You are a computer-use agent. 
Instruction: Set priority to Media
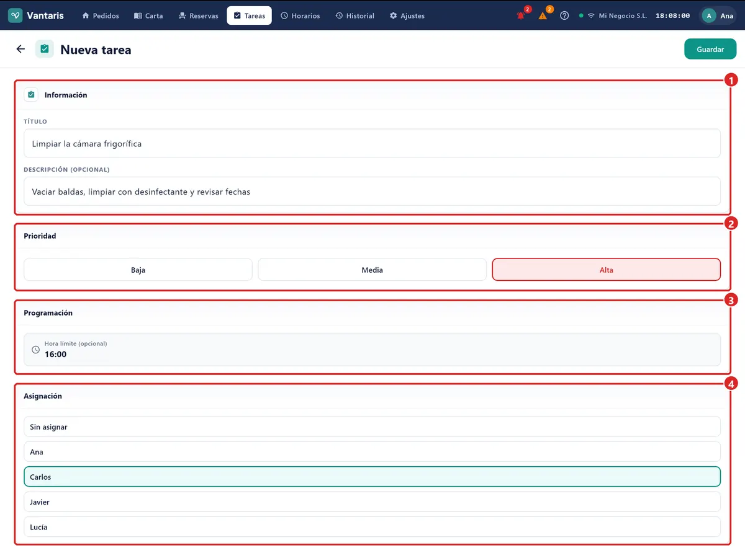pyautogui.click(x=372, y=270)
